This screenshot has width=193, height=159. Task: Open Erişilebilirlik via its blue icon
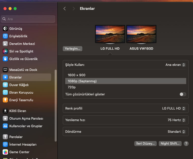5,36
